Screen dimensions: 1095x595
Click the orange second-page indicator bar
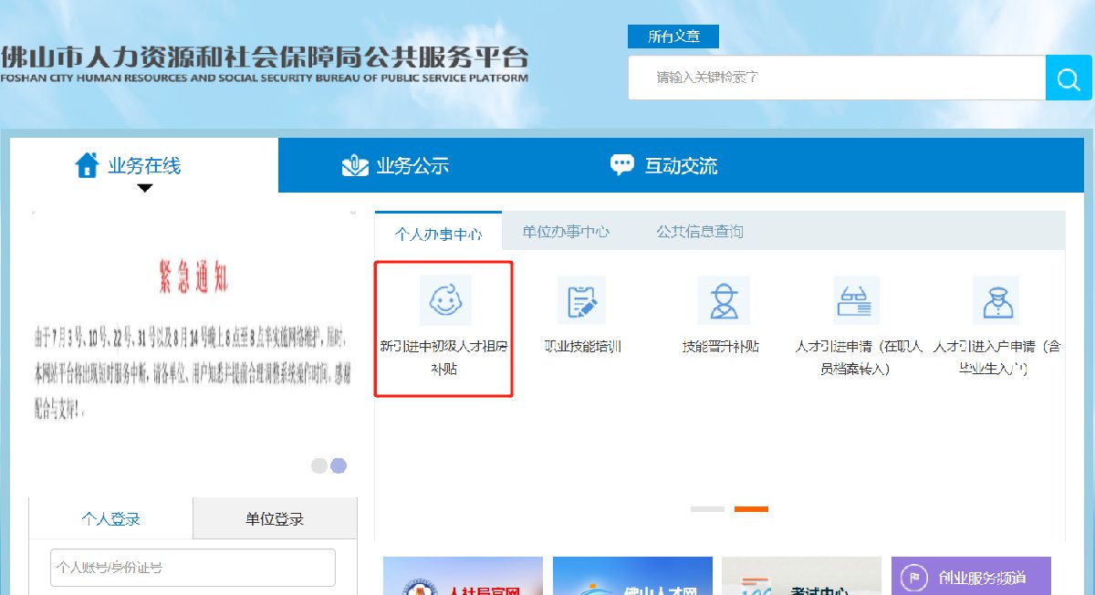(751, 508)
